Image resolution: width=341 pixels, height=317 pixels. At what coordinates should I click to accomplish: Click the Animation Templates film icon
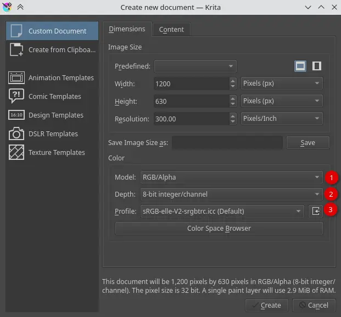tap(16, 77)
